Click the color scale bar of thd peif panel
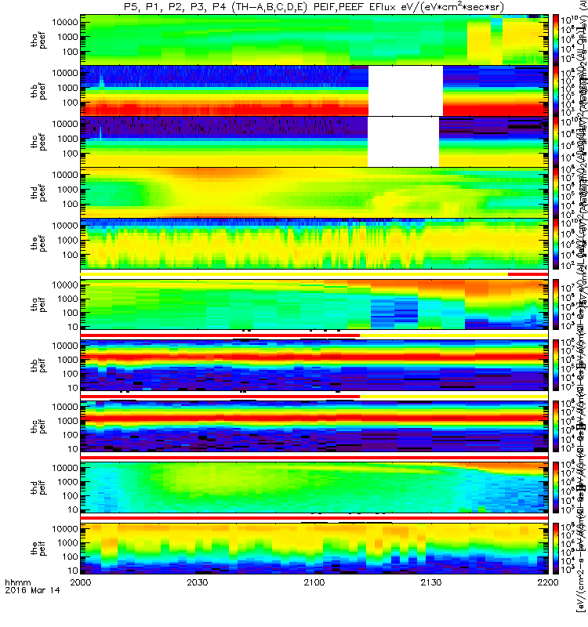The width and height of the screenshot is (588, 627). click(x=556, y=487)
